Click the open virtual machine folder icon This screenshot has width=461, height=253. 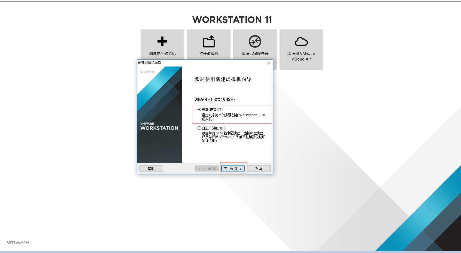[209, 41]
